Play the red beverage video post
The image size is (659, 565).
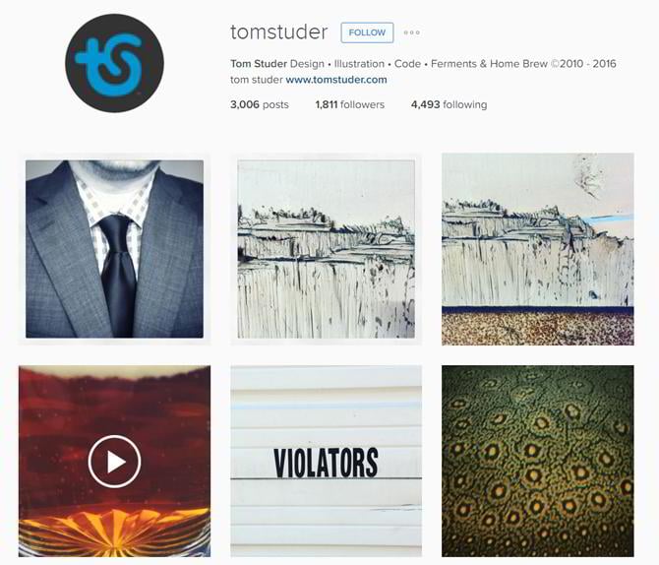tap(114, 462)
